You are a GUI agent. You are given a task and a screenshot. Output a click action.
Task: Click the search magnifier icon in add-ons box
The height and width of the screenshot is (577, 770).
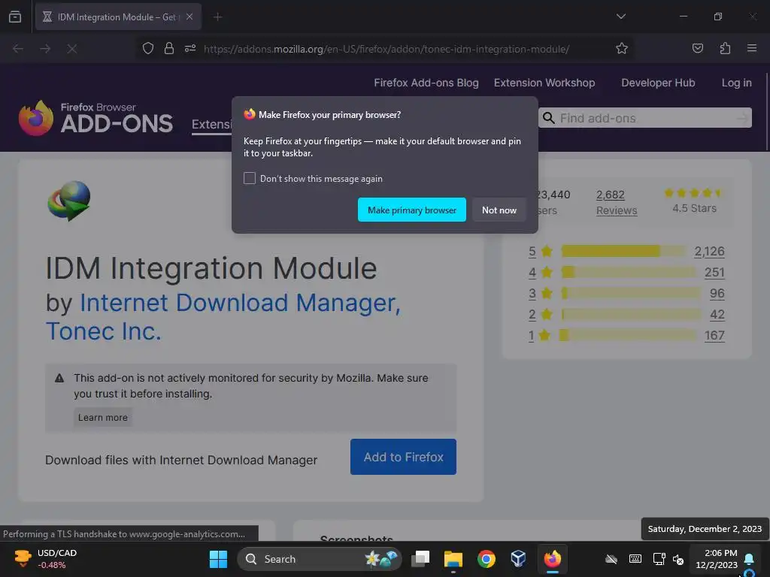(x=548, y=118)
